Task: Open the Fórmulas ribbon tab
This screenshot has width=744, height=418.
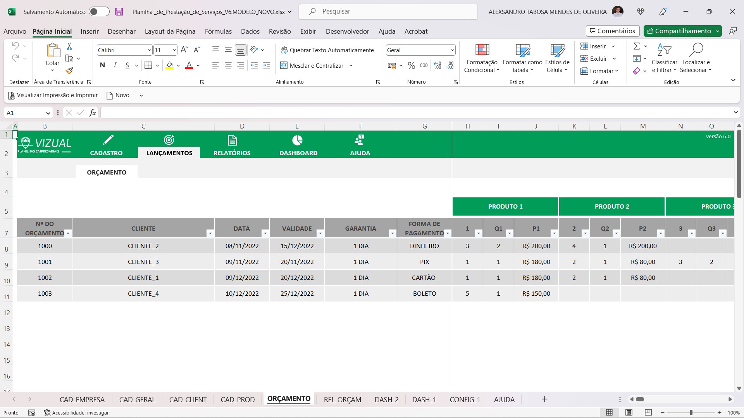Action: pyautogui.click(x=218, y=31)
